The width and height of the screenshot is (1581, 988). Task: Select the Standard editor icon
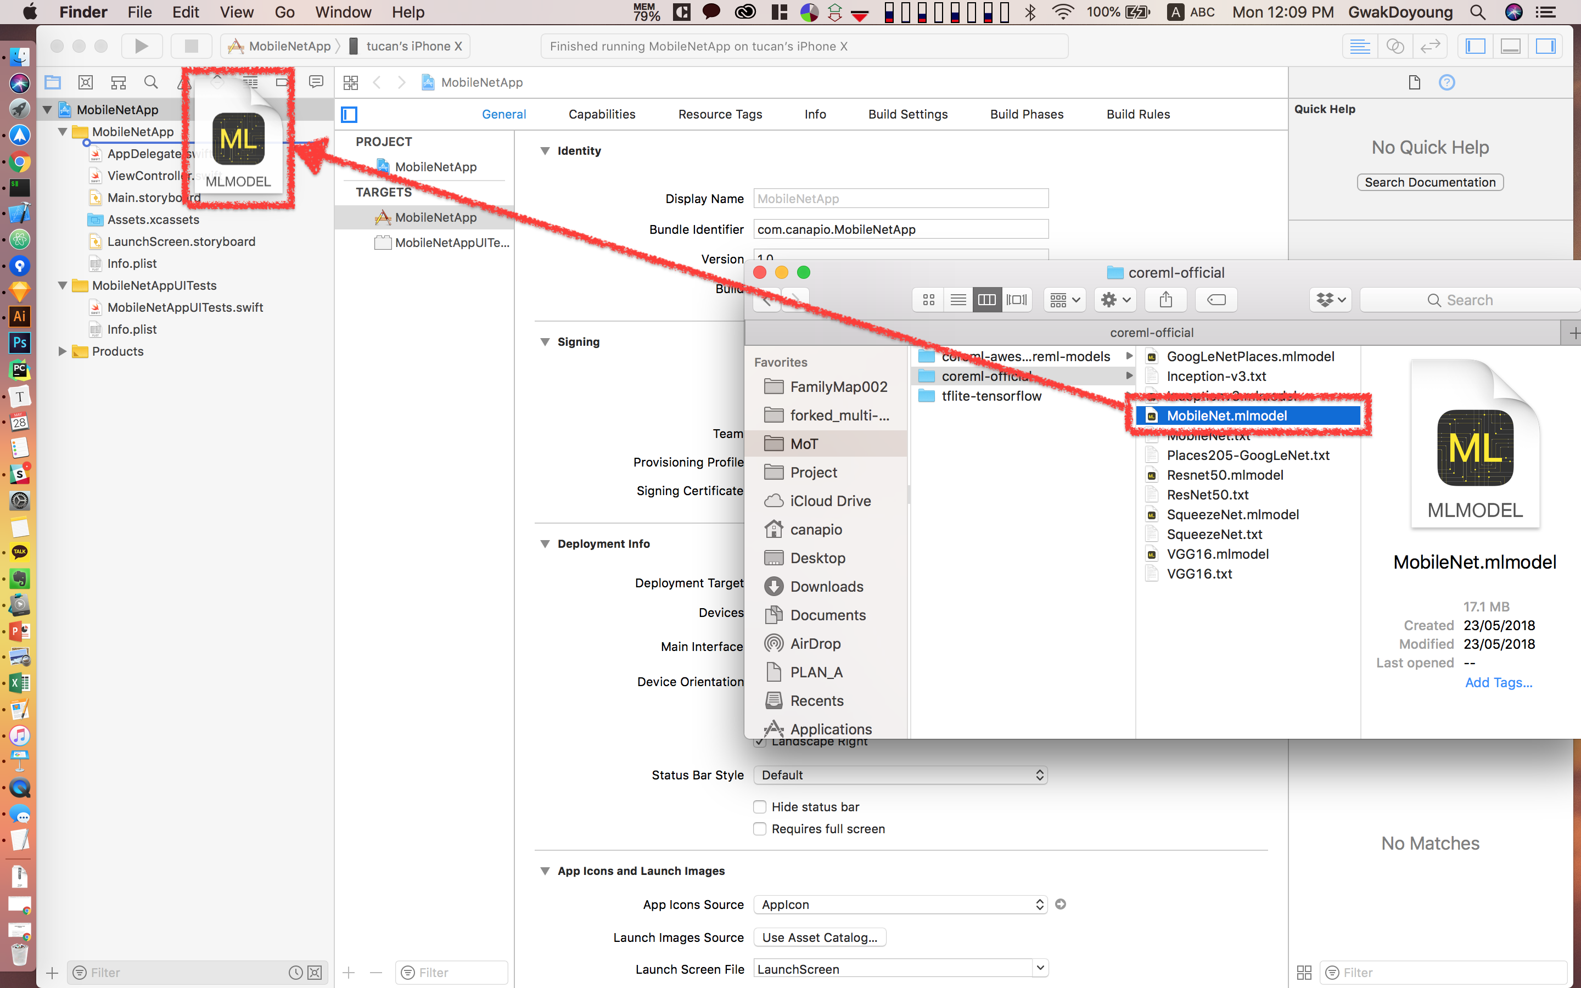[x=1360, y=46]
